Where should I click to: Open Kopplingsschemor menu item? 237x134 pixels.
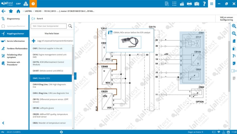pyautogui.click(x=15, y=33)
